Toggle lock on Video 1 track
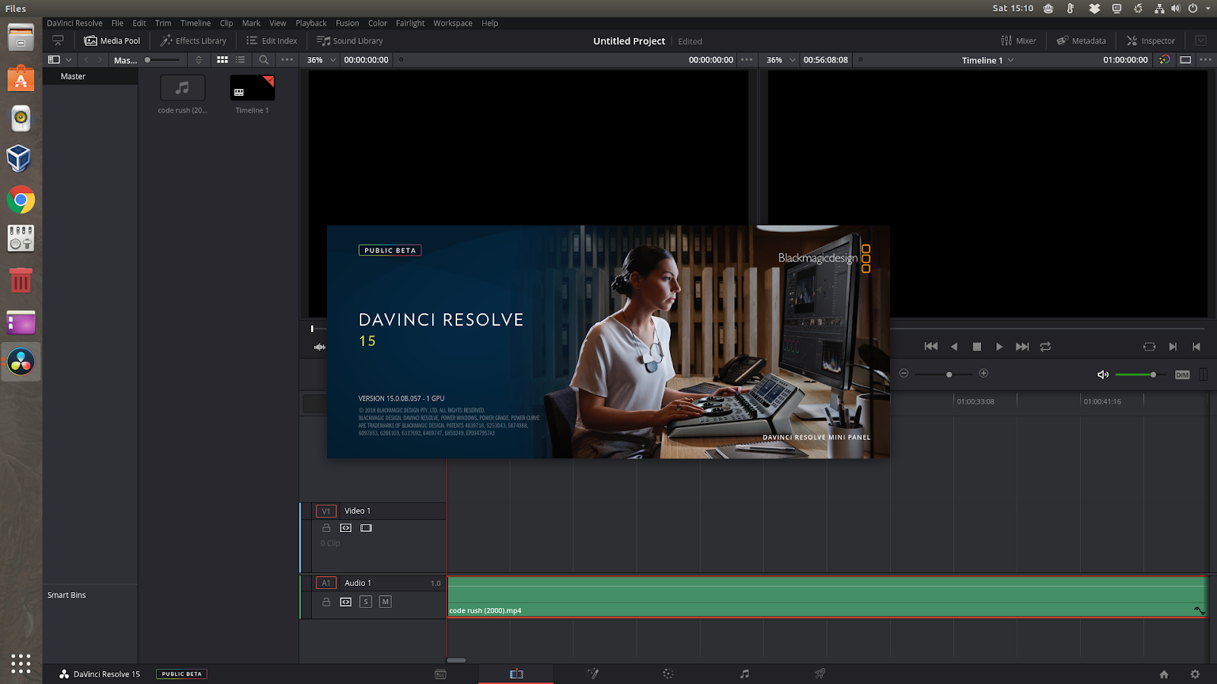The height and width of the screenshot is (684, 1217). (326, 528)
